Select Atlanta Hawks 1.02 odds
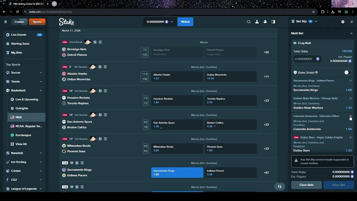Viewport: 357px width, 201px height. [177, 76]
